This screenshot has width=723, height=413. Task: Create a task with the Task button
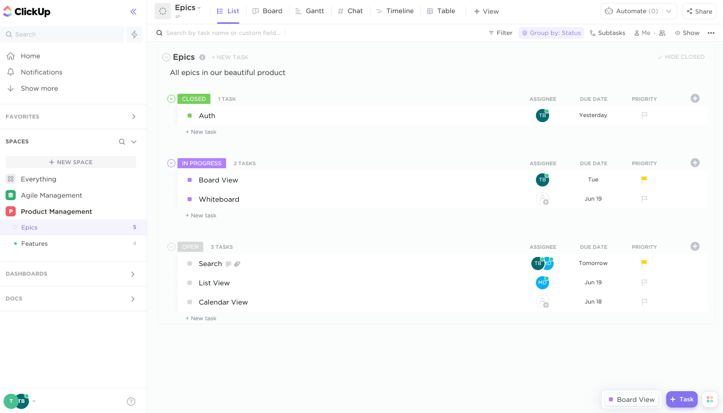click(681, 399)
